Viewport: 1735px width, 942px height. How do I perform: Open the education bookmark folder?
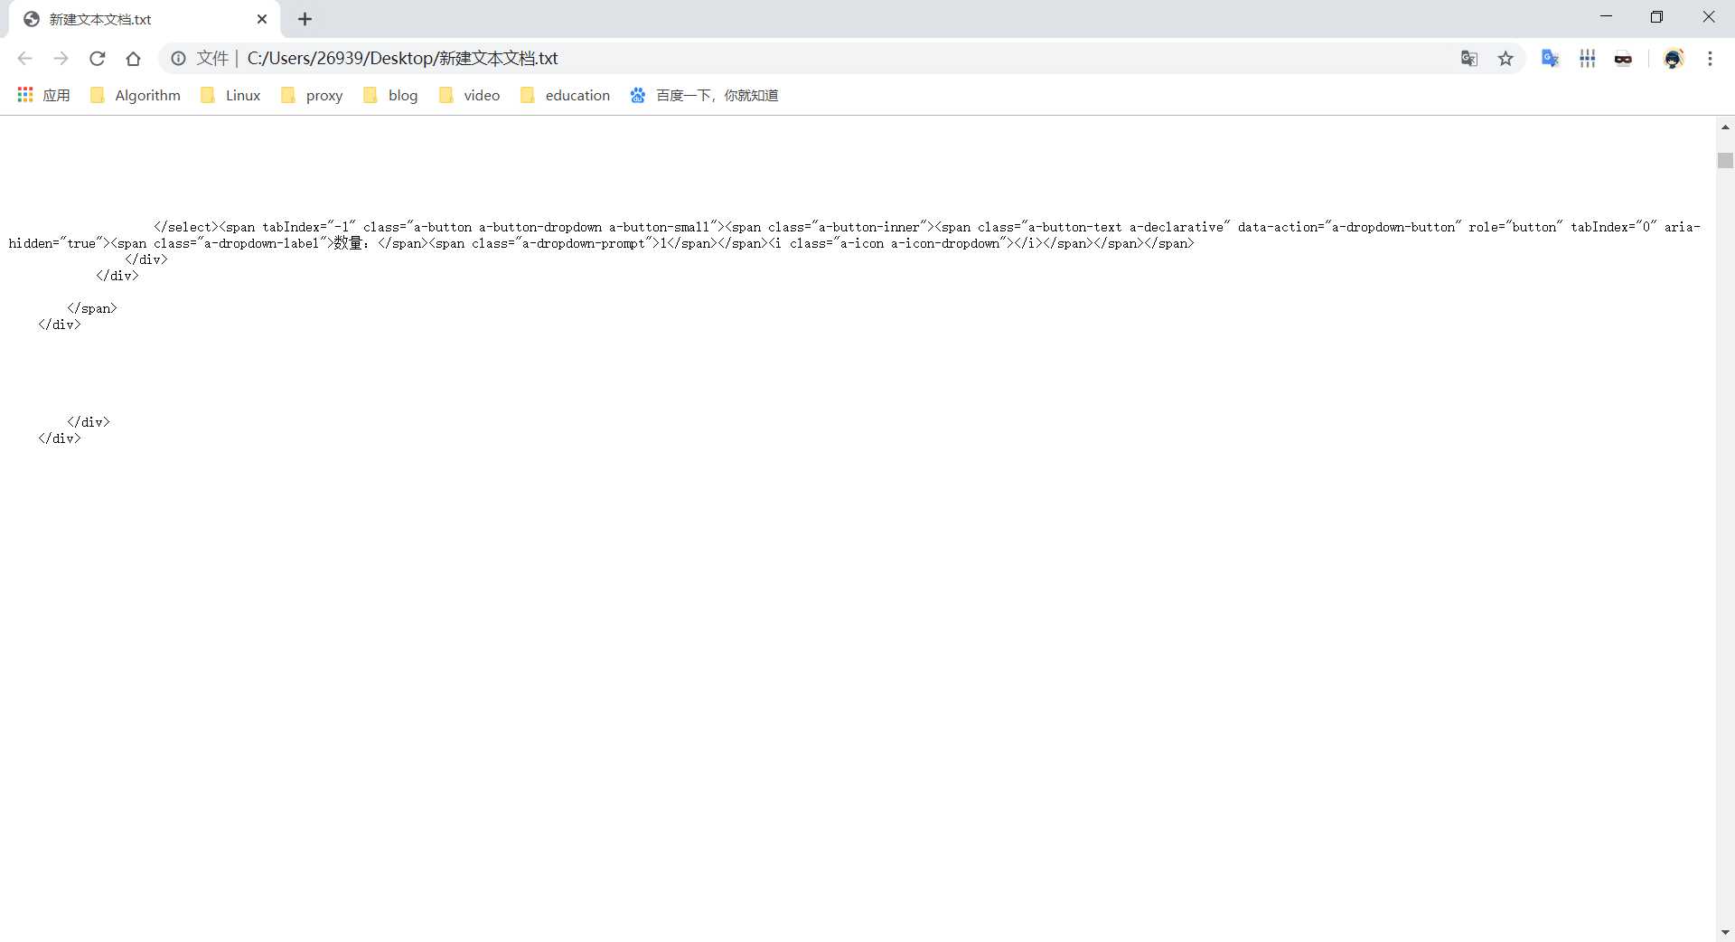[566, 95]
